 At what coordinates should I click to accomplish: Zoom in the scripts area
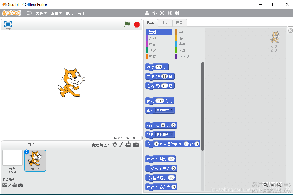[279, 185]
